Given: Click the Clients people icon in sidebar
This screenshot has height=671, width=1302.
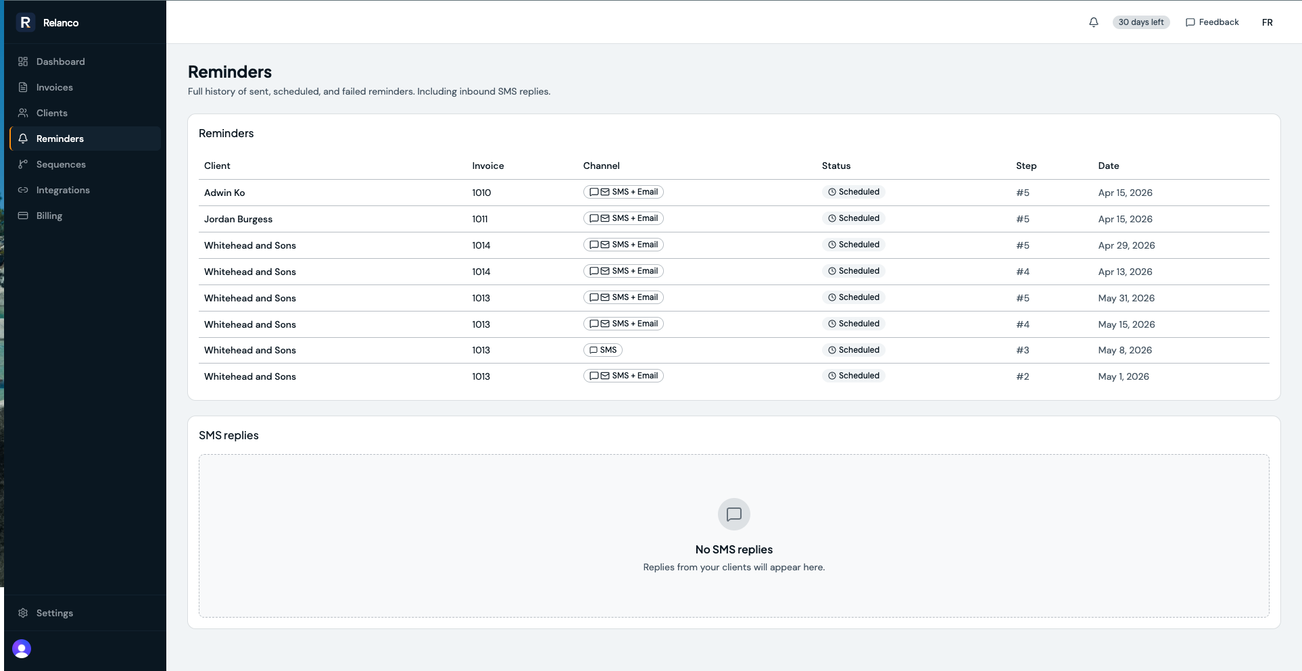Looking at the screenshot, I should (x=23, y=113).
